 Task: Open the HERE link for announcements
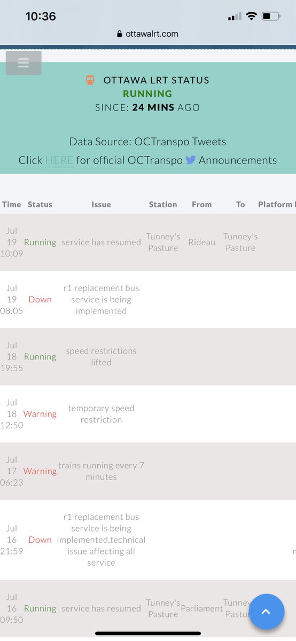coord(59,160)
